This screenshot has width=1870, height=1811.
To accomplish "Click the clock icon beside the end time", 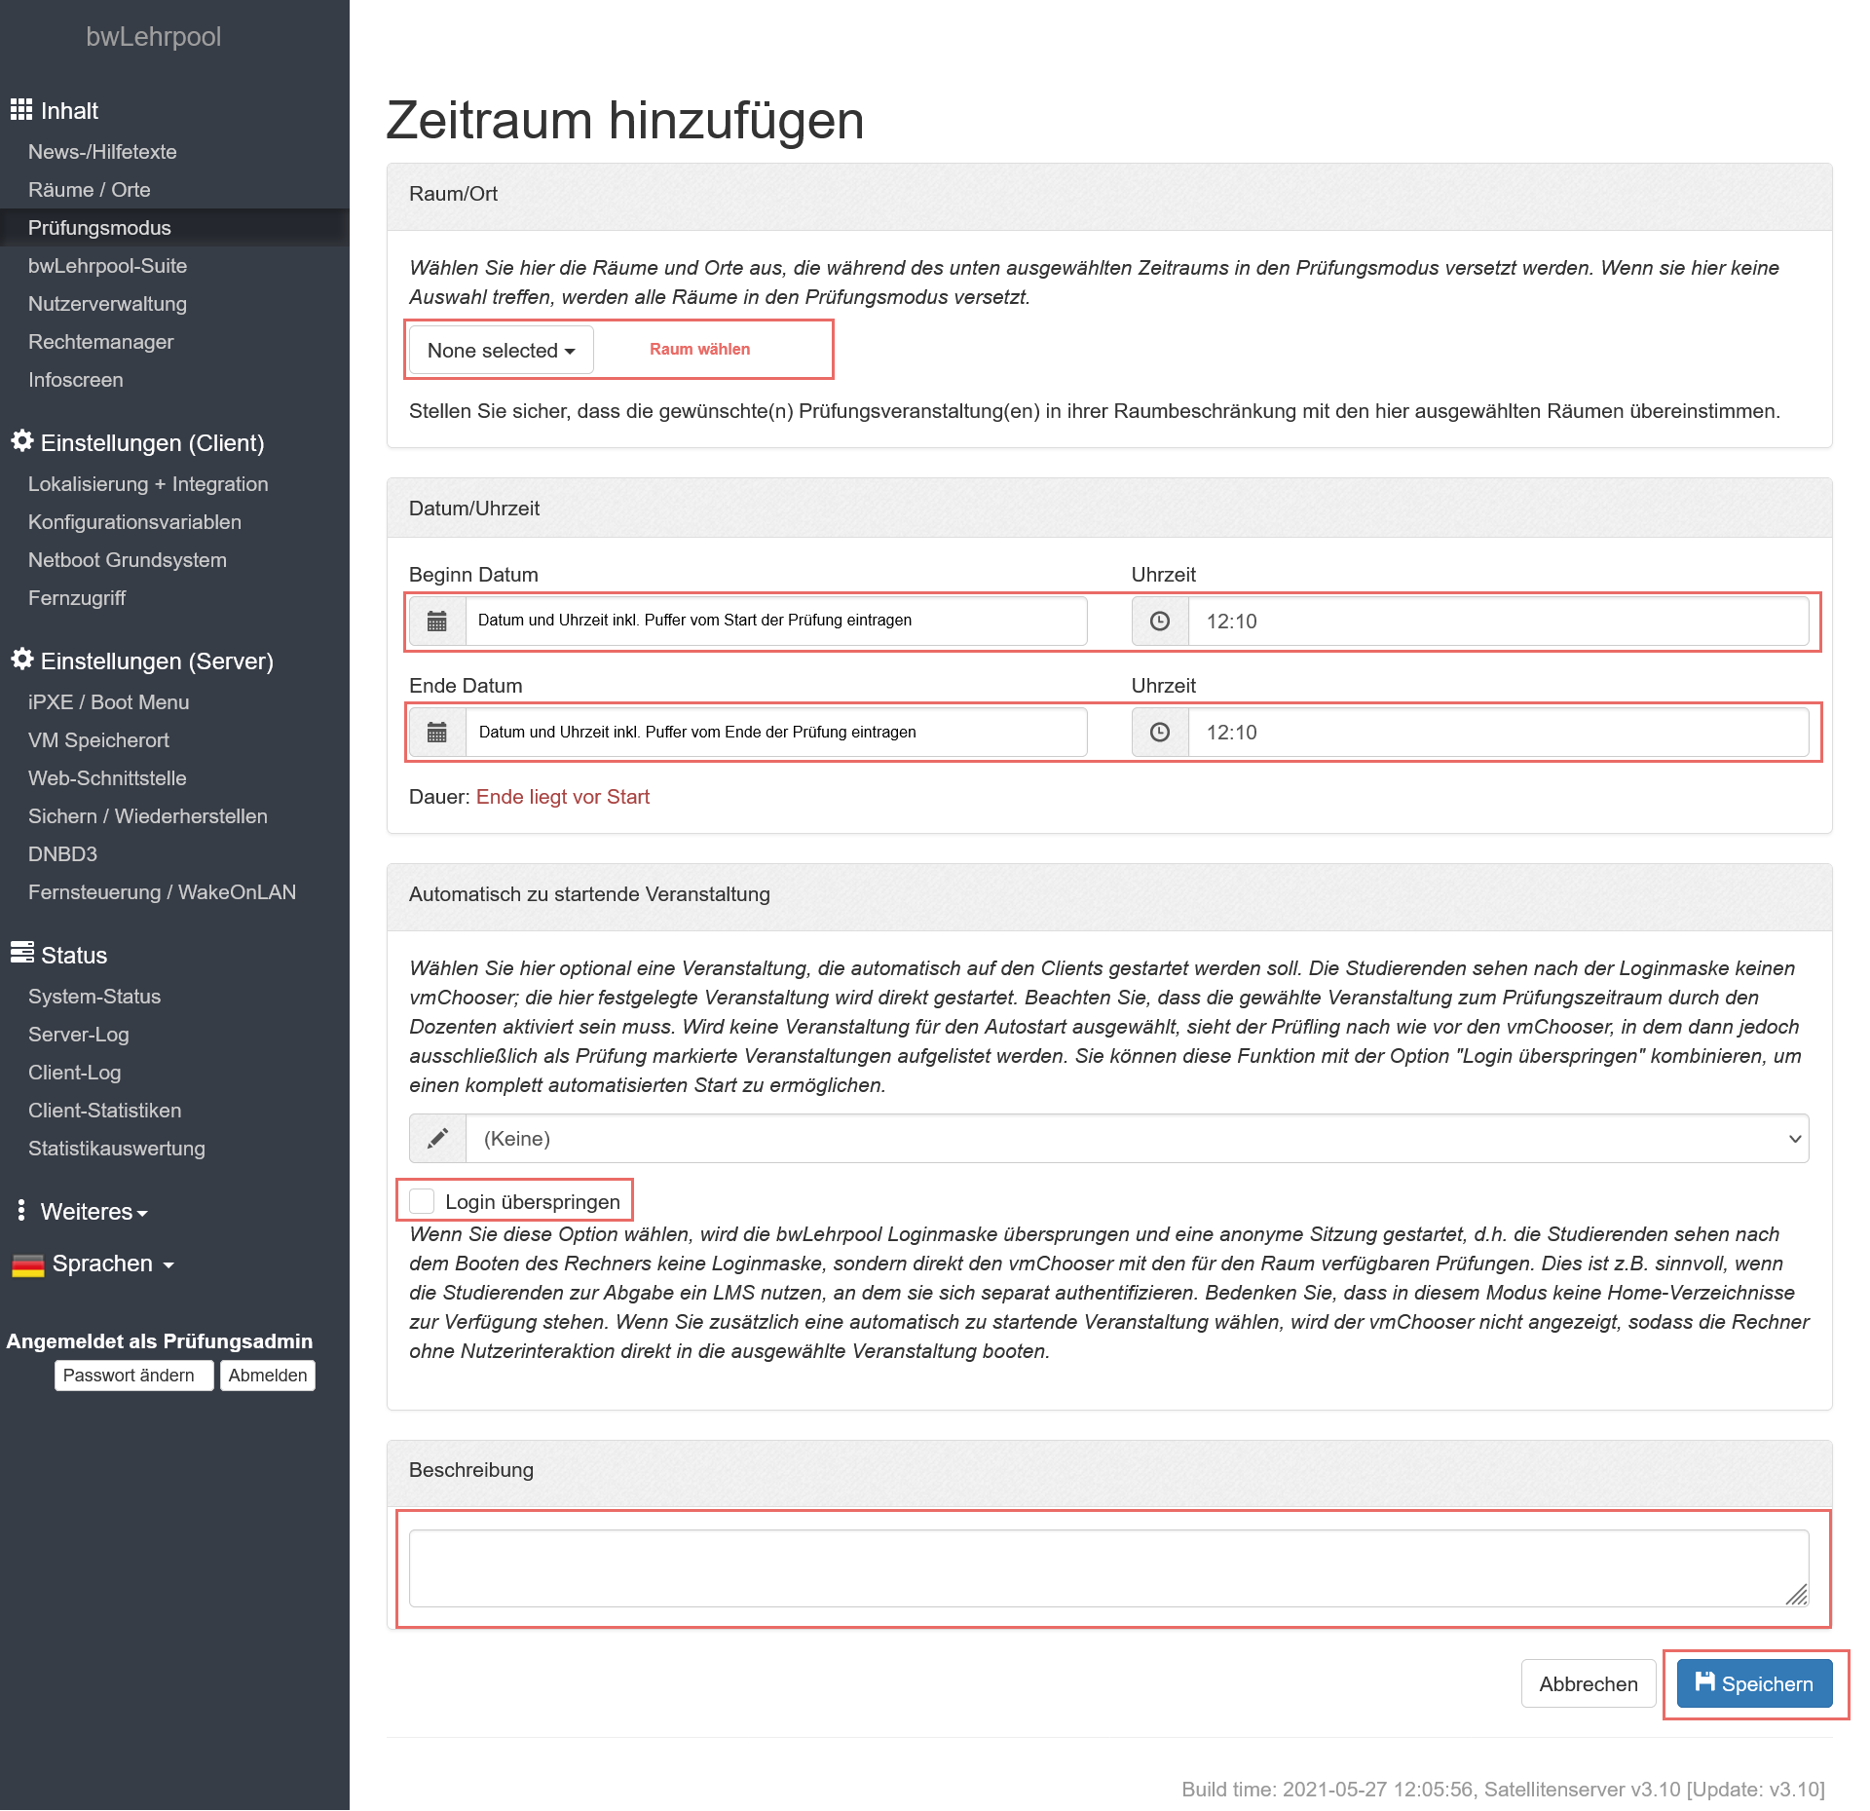I will pyautogui.click(x=1160, y=732).
